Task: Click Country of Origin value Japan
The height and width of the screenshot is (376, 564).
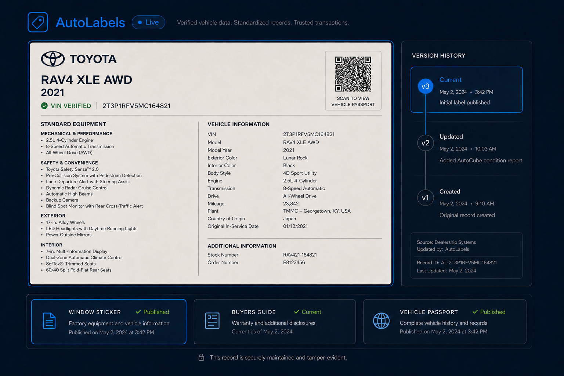Action: 289,219
